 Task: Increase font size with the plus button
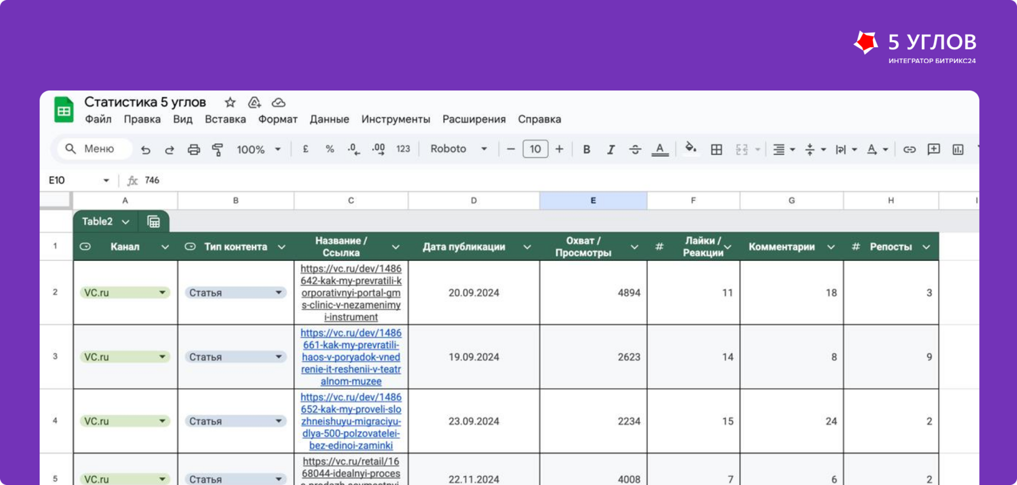(x=559, y=149)
